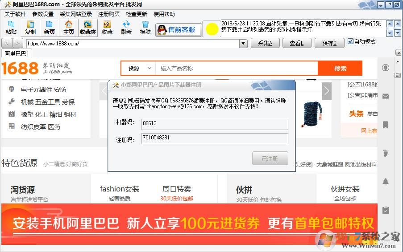Go back with browser back arrow

[x=7, y=43]
